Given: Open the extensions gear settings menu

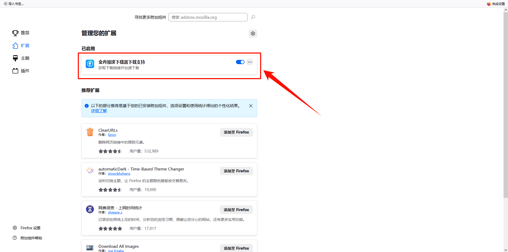Looking at the screenshot, I should click(253, 34).
